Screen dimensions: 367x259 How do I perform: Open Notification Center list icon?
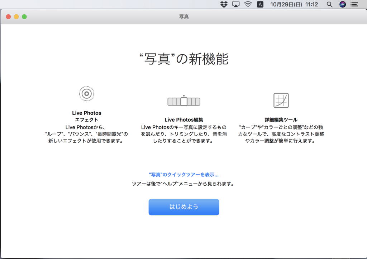pyautogui.click(x=354, y=4)
